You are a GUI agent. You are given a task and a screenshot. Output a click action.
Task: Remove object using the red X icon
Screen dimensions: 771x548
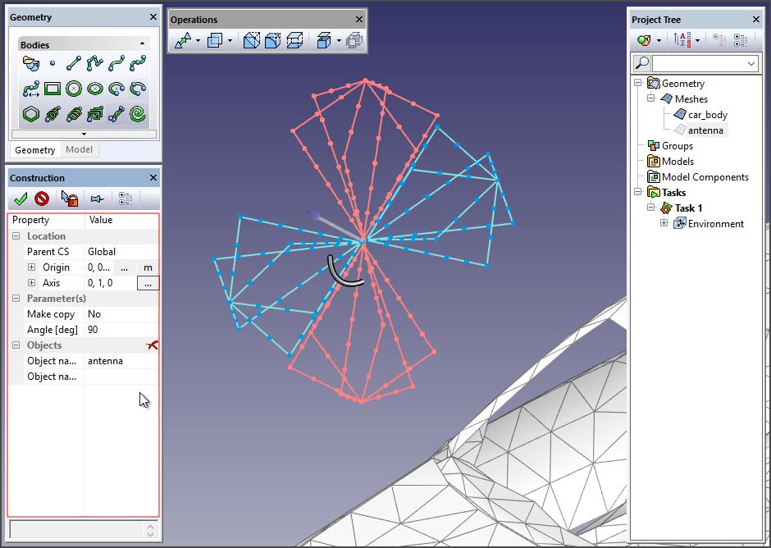click(152, 345)
